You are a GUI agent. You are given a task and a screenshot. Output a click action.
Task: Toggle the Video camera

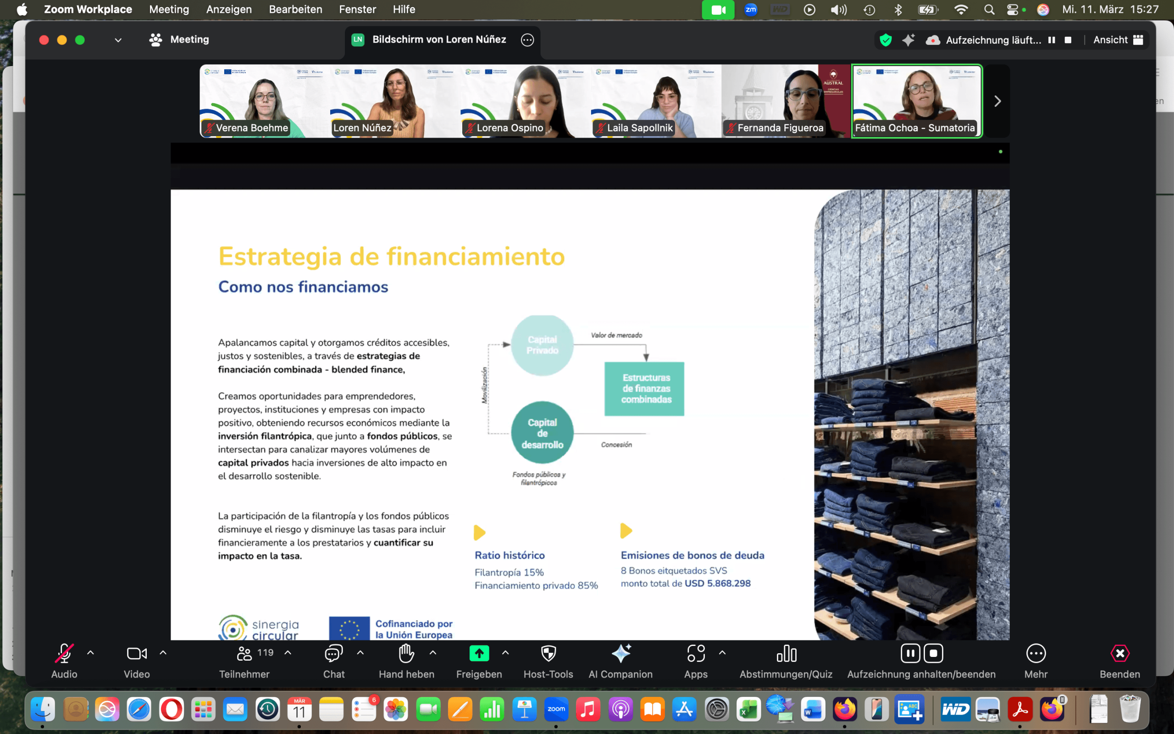[137, 654]
